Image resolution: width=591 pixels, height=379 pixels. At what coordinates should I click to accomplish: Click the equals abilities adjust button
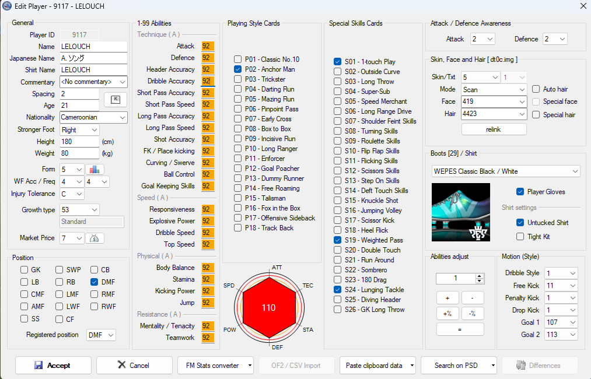coord(460,329)
